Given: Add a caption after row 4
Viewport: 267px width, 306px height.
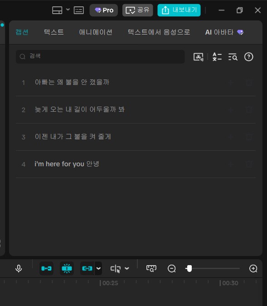Looking at the screenshot, I should (x=231, y=164).
